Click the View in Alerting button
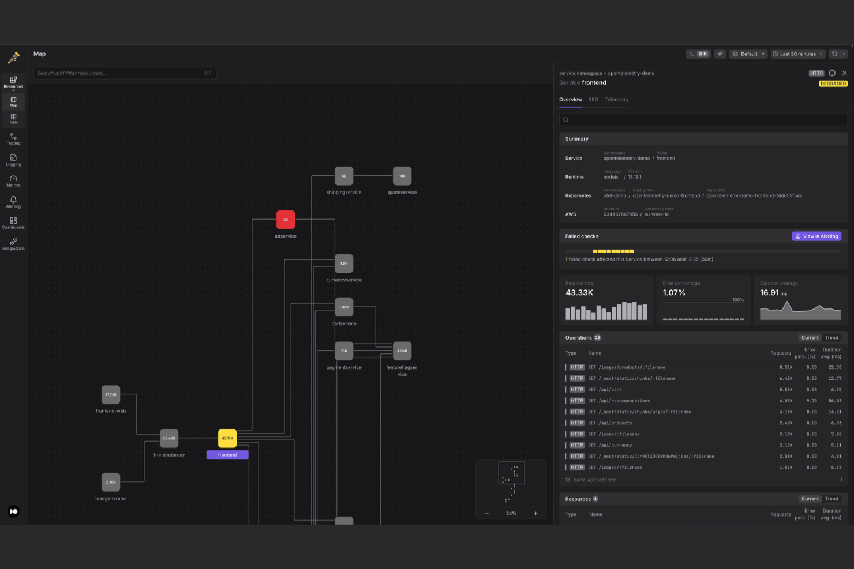The image size is (854, 569). point(816,236)
